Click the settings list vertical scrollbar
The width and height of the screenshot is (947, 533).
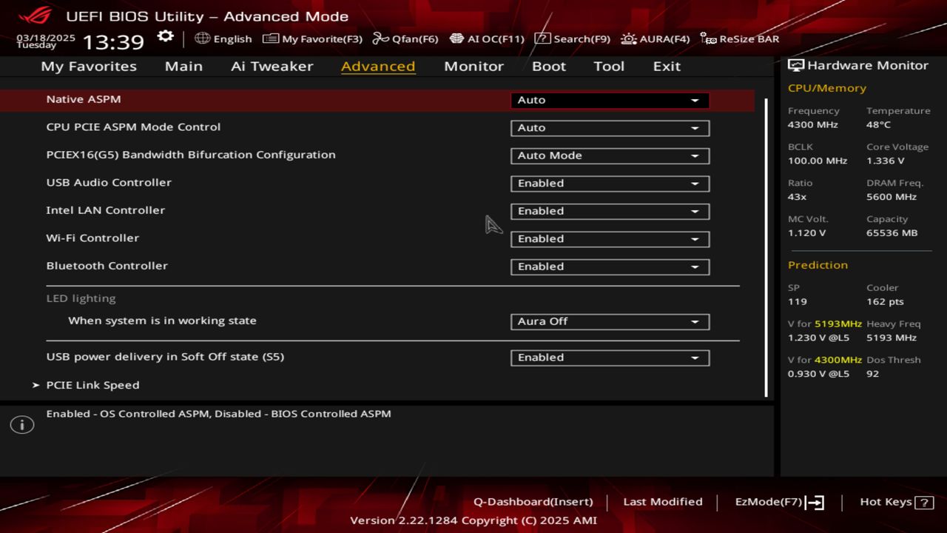(766, 247)
